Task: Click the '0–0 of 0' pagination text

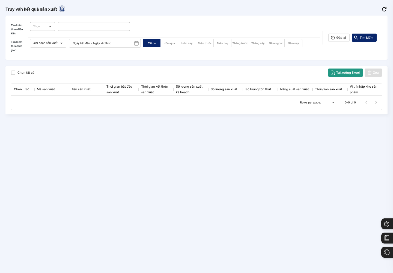Action: (x=350, y=102)
